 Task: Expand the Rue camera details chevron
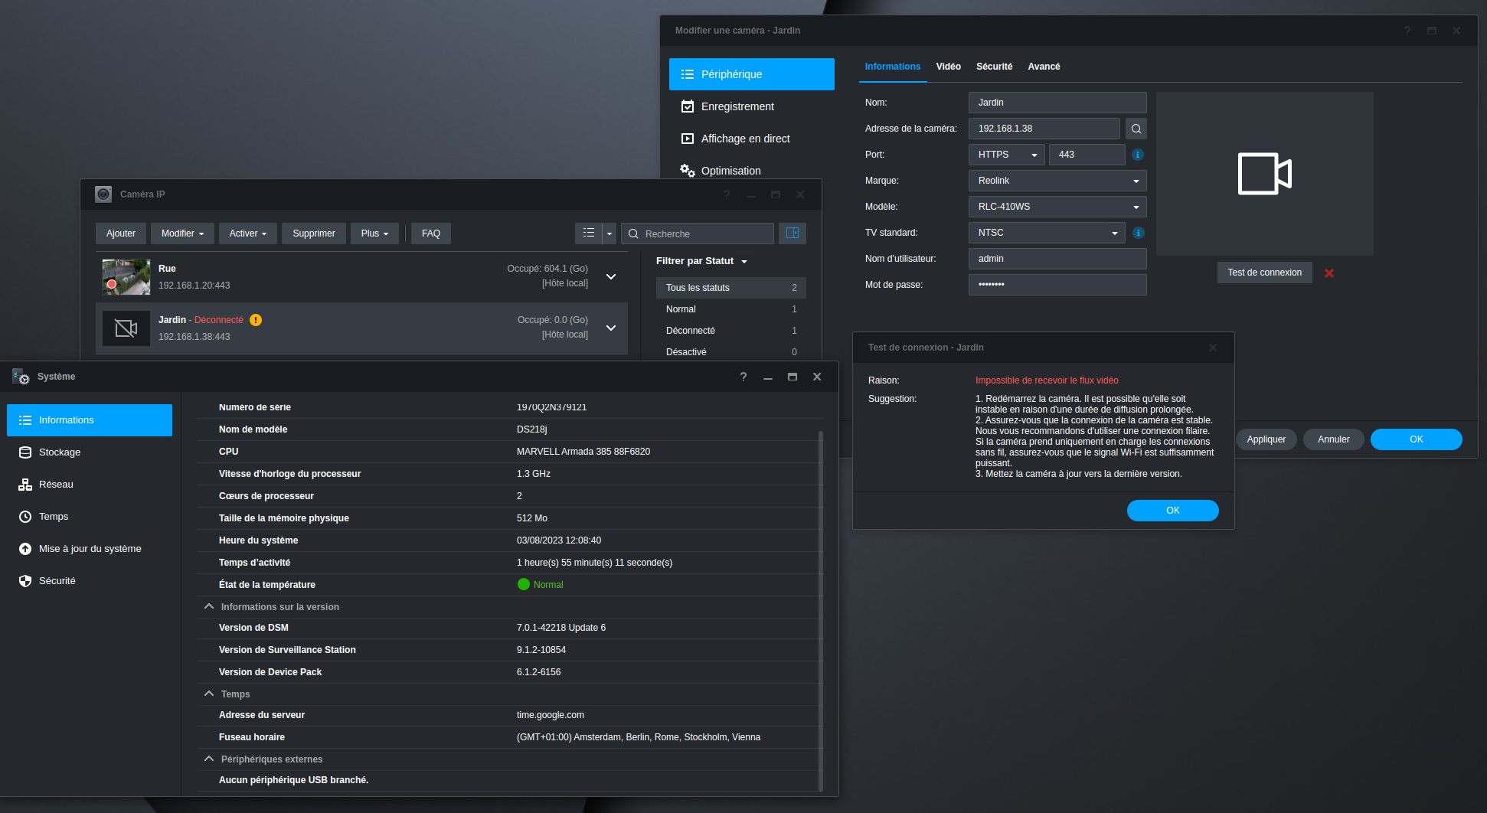tap(611, 276)
